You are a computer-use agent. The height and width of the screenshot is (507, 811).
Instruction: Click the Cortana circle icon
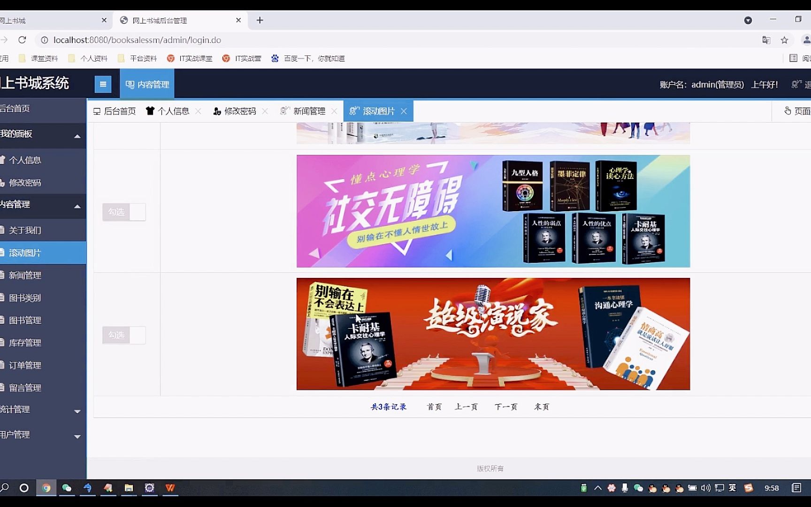click(x=24, y=488)
